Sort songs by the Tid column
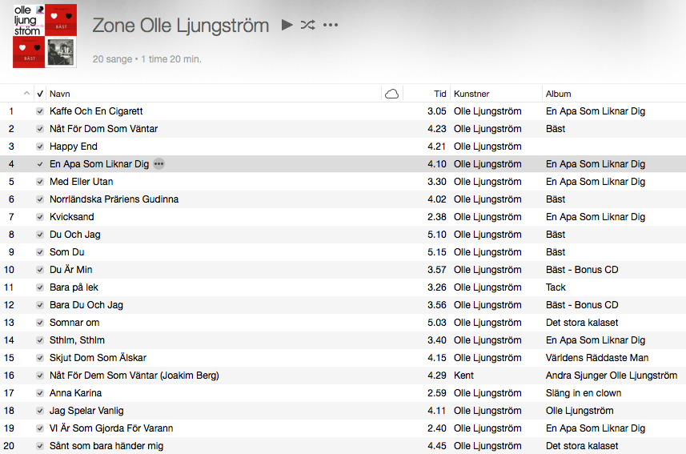The image size is (686, 454). (x=439, y=94)
